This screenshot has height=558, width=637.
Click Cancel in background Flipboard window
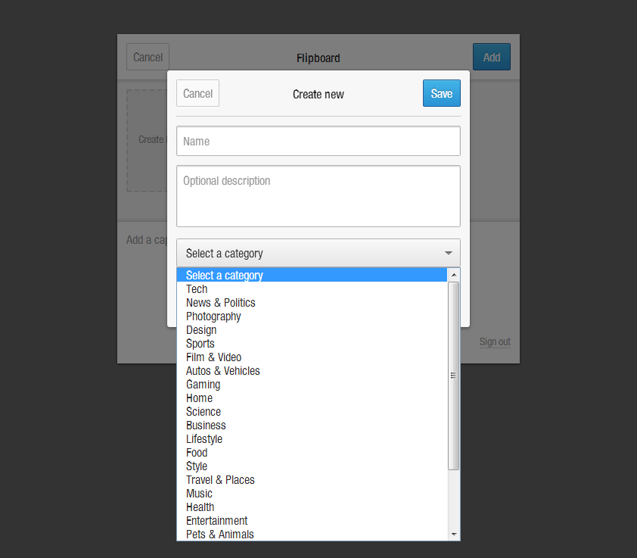click(x=148, y=57)
